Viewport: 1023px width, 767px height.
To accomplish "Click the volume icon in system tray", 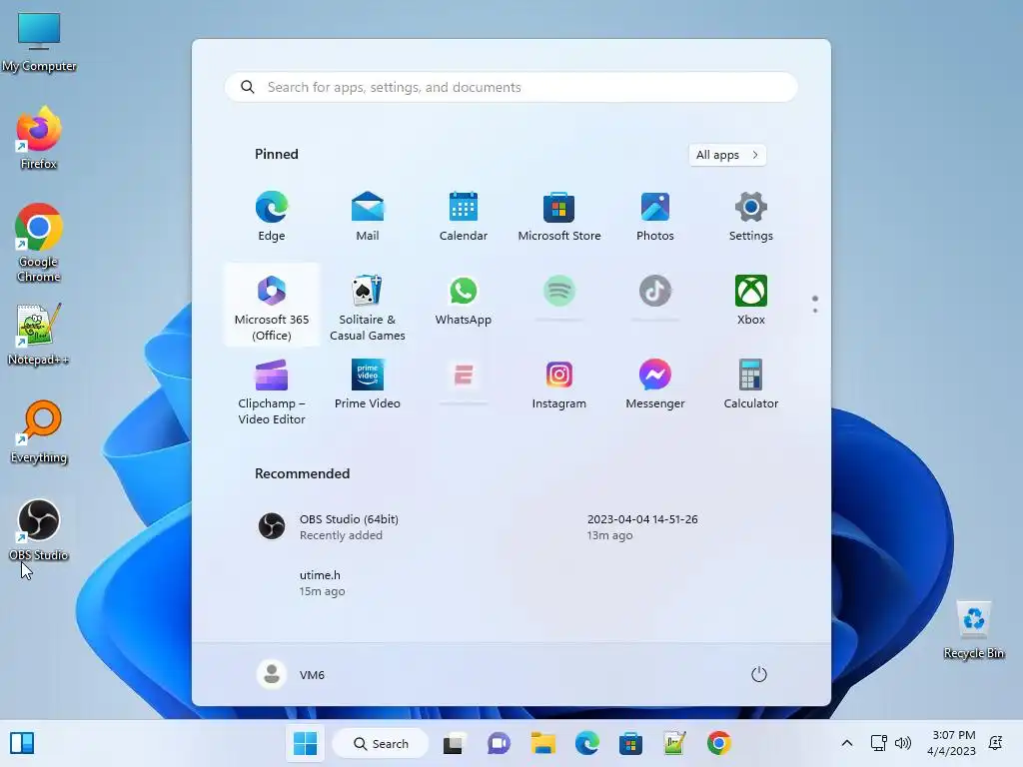I will pyautogui.click(x=903, y=743).
